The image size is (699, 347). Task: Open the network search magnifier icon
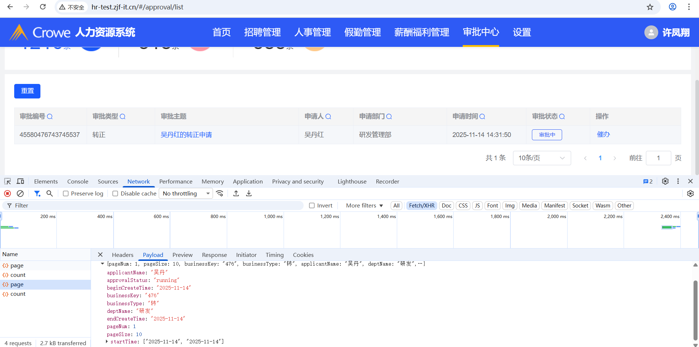click(x=50, y=194)
